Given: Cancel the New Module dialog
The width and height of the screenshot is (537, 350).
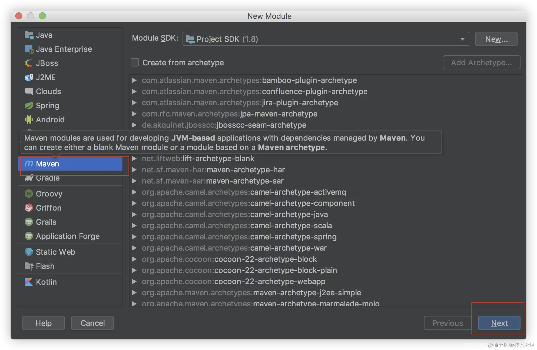Looking at the screenshot, I should tap(92, 323).
